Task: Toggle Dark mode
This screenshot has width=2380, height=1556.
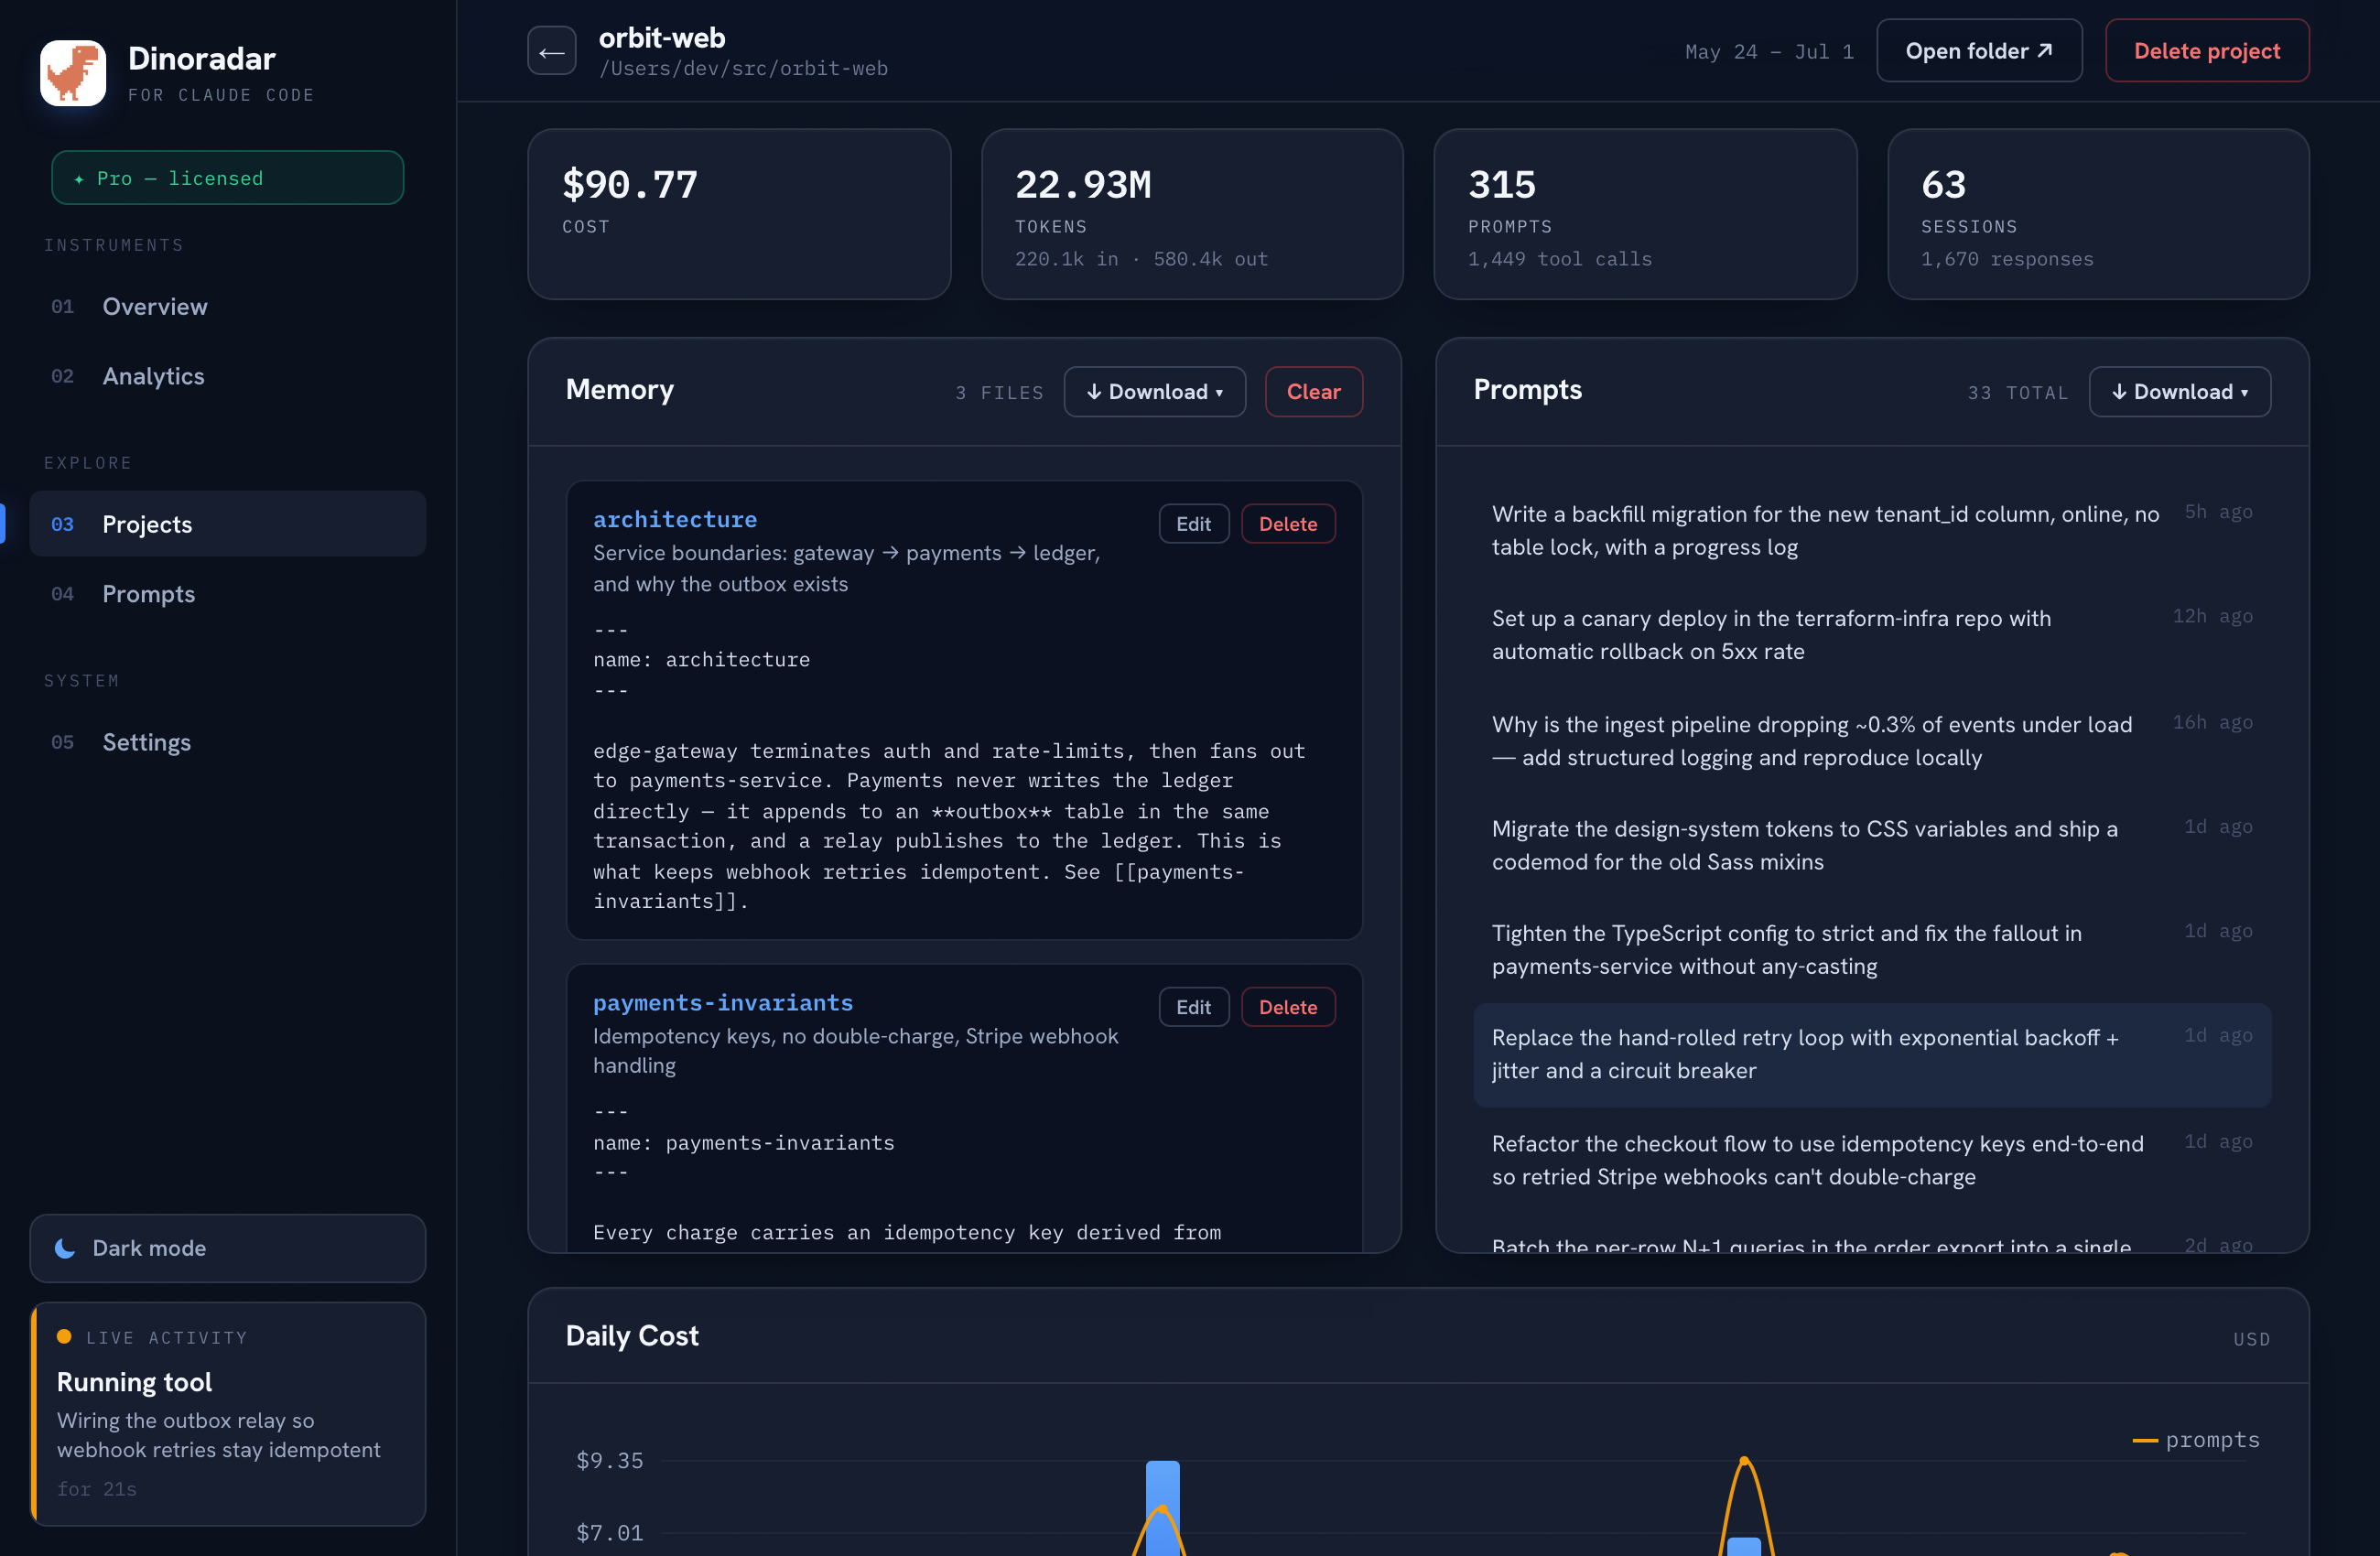Action: 228,1247
